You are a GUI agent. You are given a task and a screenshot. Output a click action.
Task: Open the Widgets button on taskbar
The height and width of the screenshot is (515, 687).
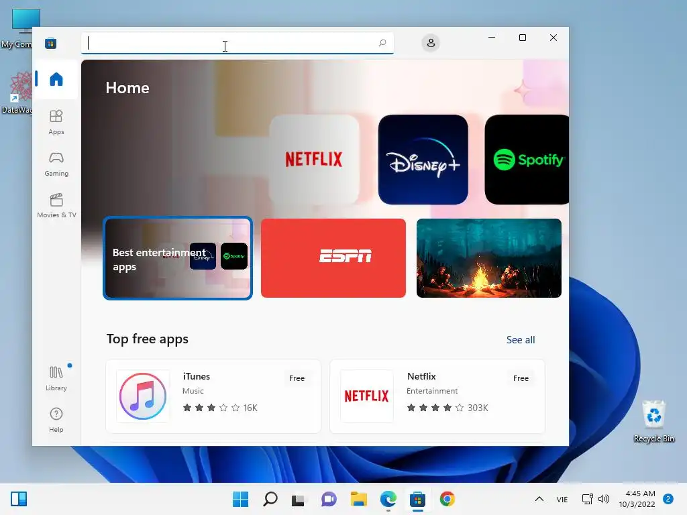click(x=19, y=499)
